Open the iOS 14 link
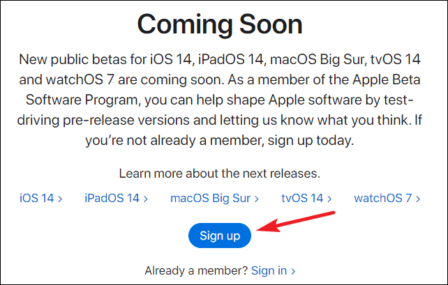This screenshot has height=285, width=448. [x=40, y=198]
